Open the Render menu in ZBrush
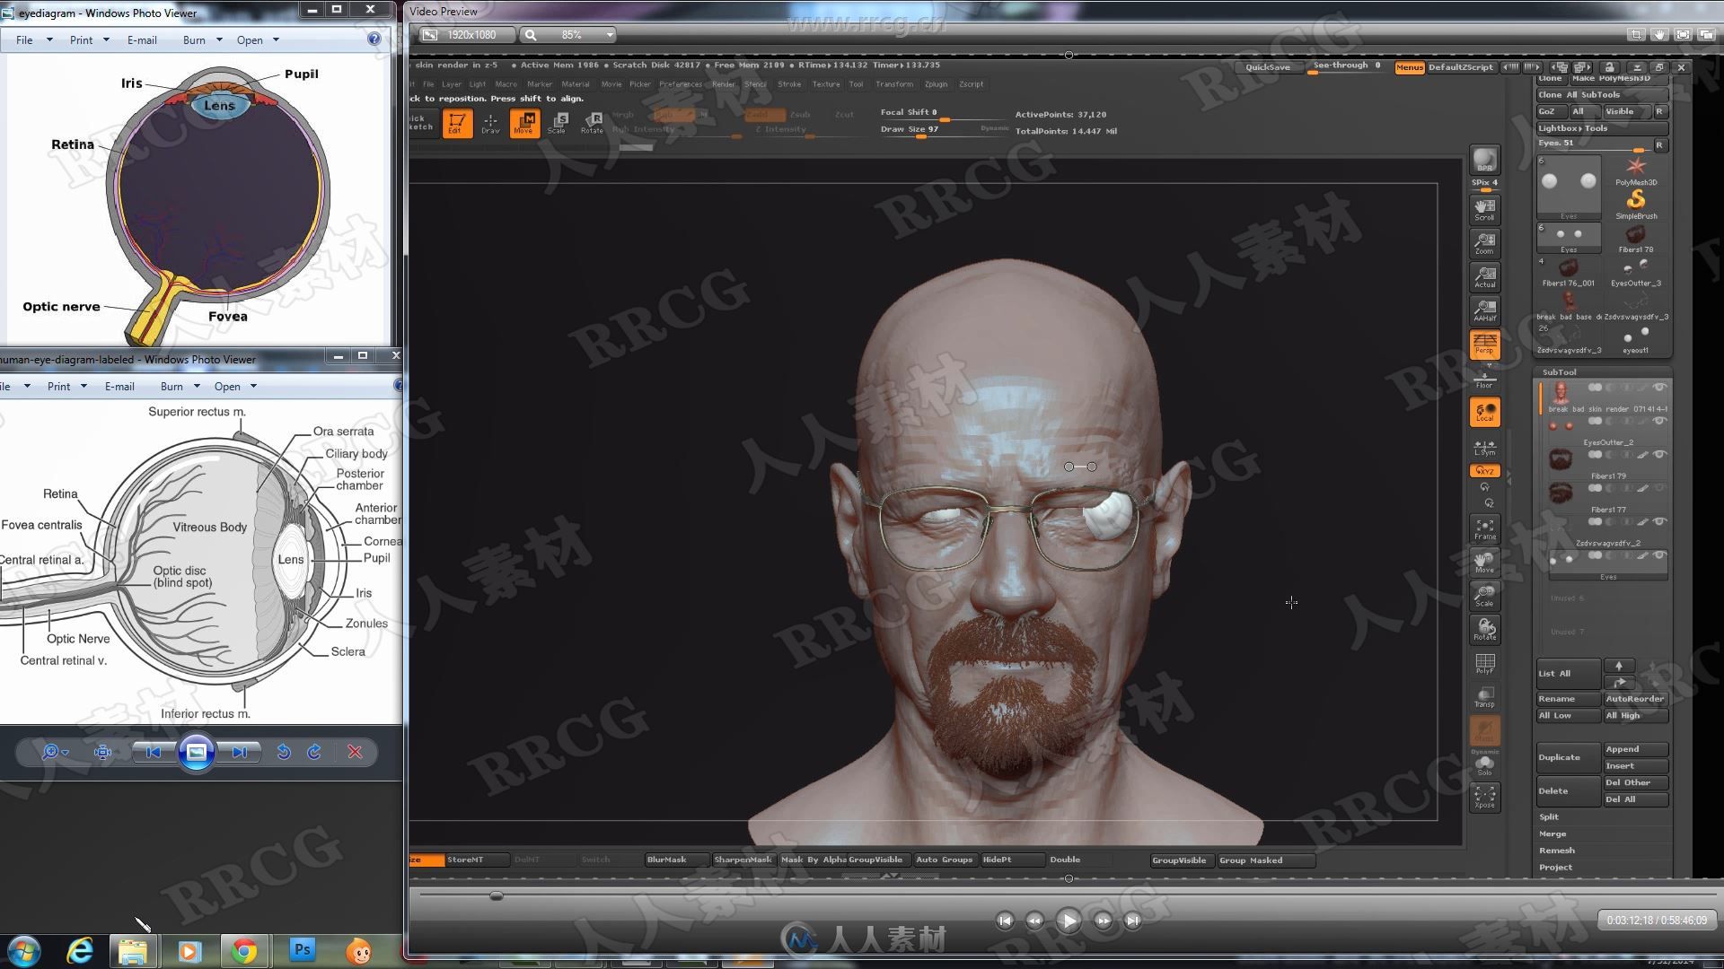1724x969 pixels. [724, 84]
